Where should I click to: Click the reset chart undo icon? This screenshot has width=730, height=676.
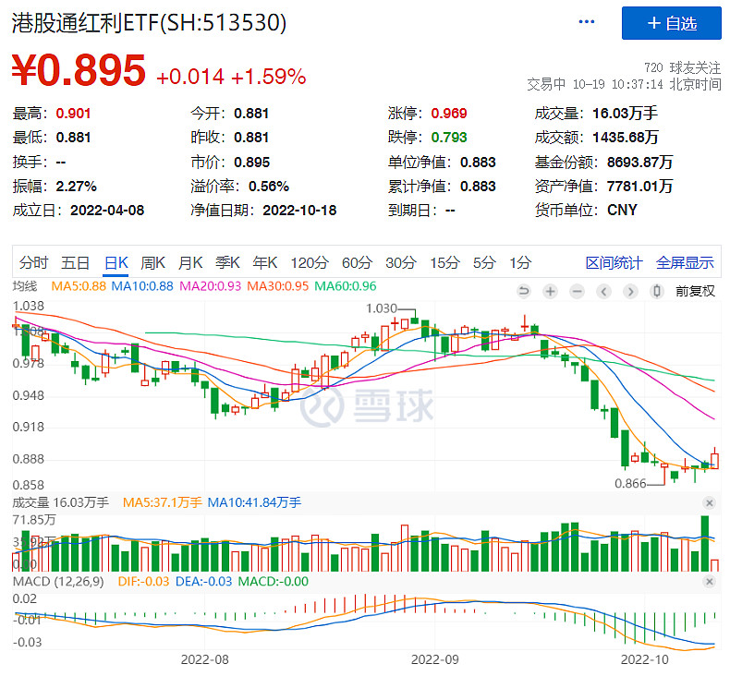click(524, 292)
